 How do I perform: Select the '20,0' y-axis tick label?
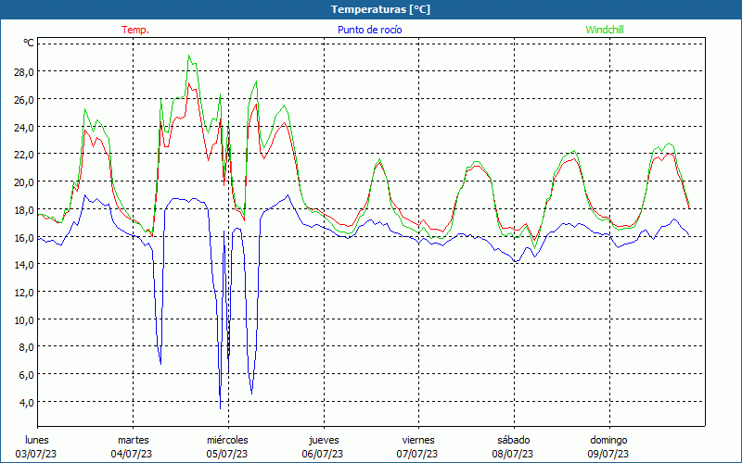tap(24, 181)
